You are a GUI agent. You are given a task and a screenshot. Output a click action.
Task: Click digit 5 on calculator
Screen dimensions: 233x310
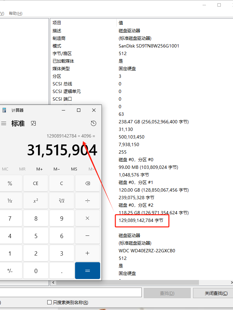tap(36, 236)
